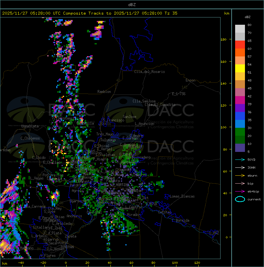
Task: Click the 120 km tick on bottom axis
Action: pos(197,263)
